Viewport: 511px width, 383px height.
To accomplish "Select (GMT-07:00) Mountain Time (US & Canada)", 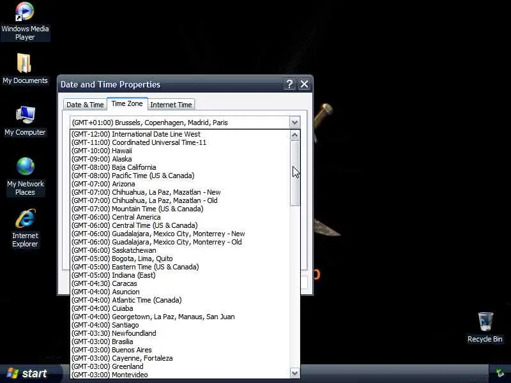I will point(180,209).
